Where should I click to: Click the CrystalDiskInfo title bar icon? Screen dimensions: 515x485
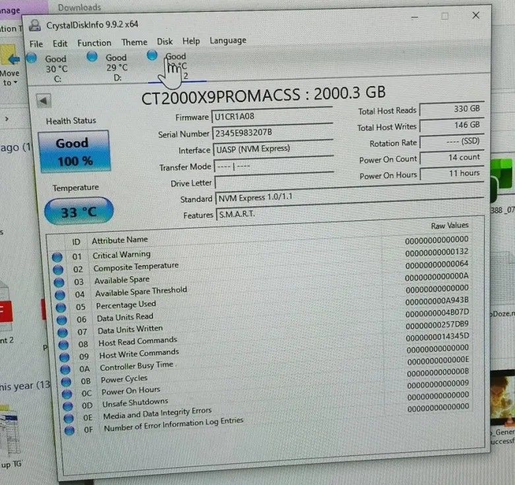[x=35, y=26]
